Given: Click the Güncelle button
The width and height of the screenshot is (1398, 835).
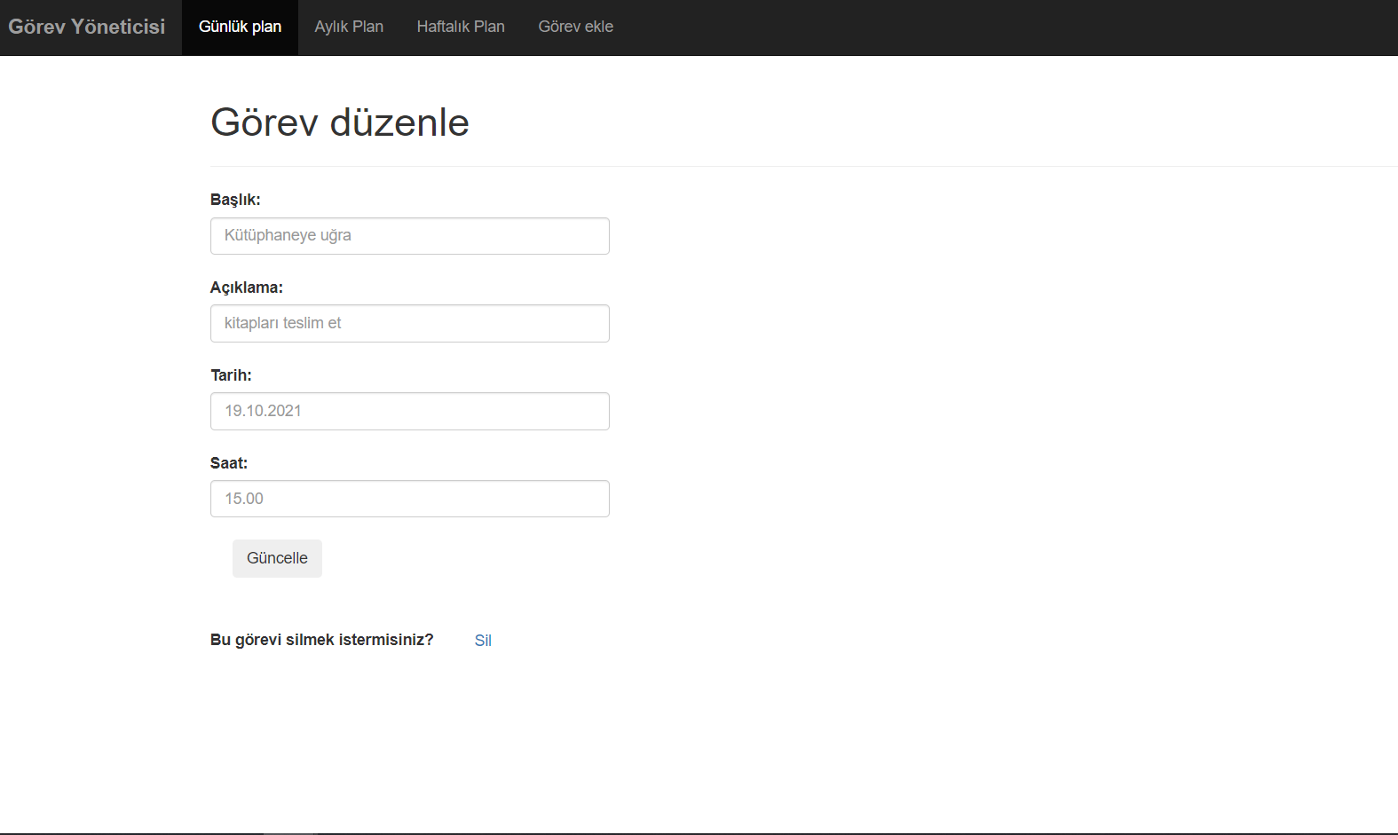Looking at the screenshot, I should 277,558.
